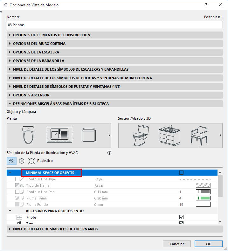This screenshot has width=228, height=251.
Task: Click the Pluma Trama pen icon
Action: [23, 198]
